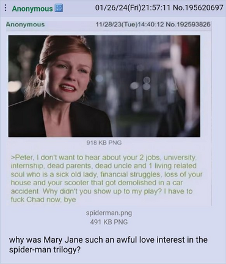Image resolution: width=226 pixels, height=264 pixels.
Task: Click embedded post number No.192593826
Action: point(188,24)
